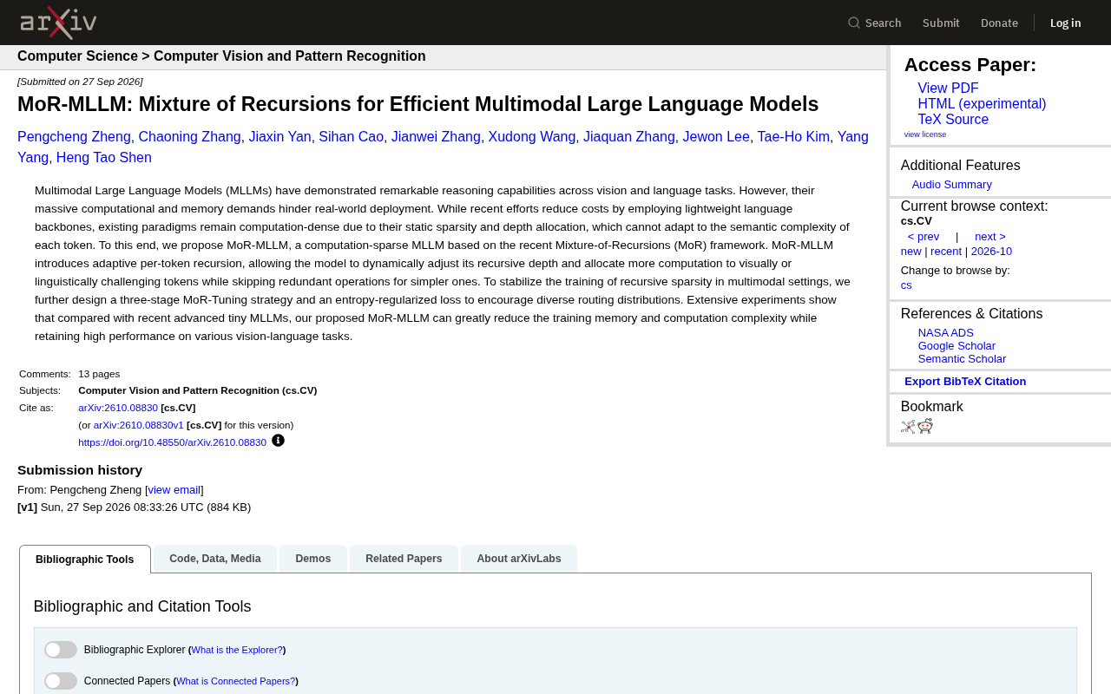Enable the Connected Papers switch
The height and width of the screenshot is (694, 1111).
[61, 681]
